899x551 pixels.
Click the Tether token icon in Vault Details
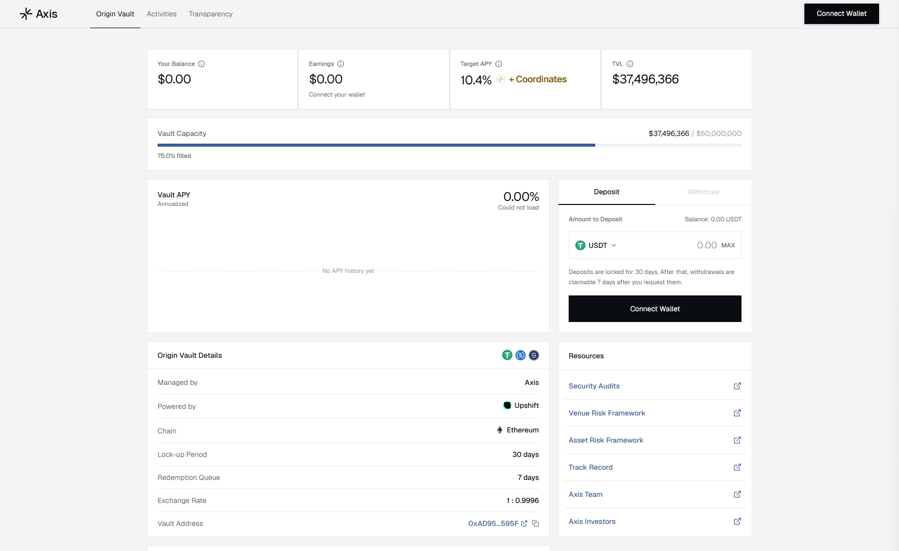click(507, 355)
